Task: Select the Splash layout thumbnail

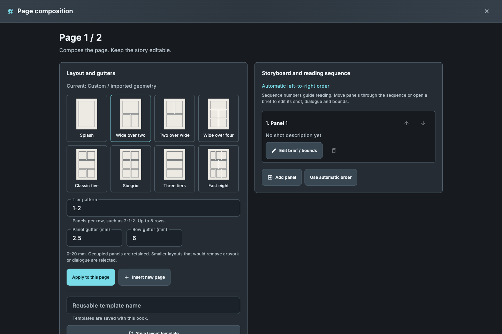Action: click(87, 118)
